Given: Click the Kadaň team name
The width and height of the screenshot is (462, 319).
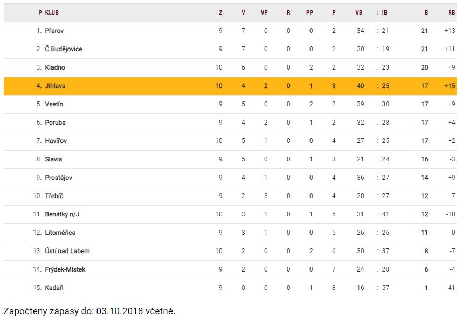Looking at the screenshot, I should click(x=54, y=288).
